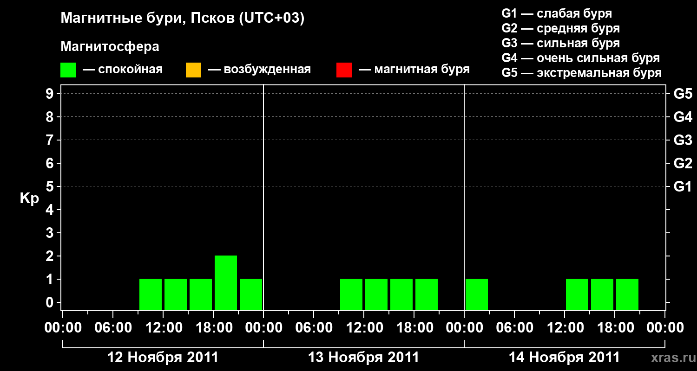Select the 09:00–12:00 bar on 12 Ноября
The image size is (697, 371).
point(151,294)
